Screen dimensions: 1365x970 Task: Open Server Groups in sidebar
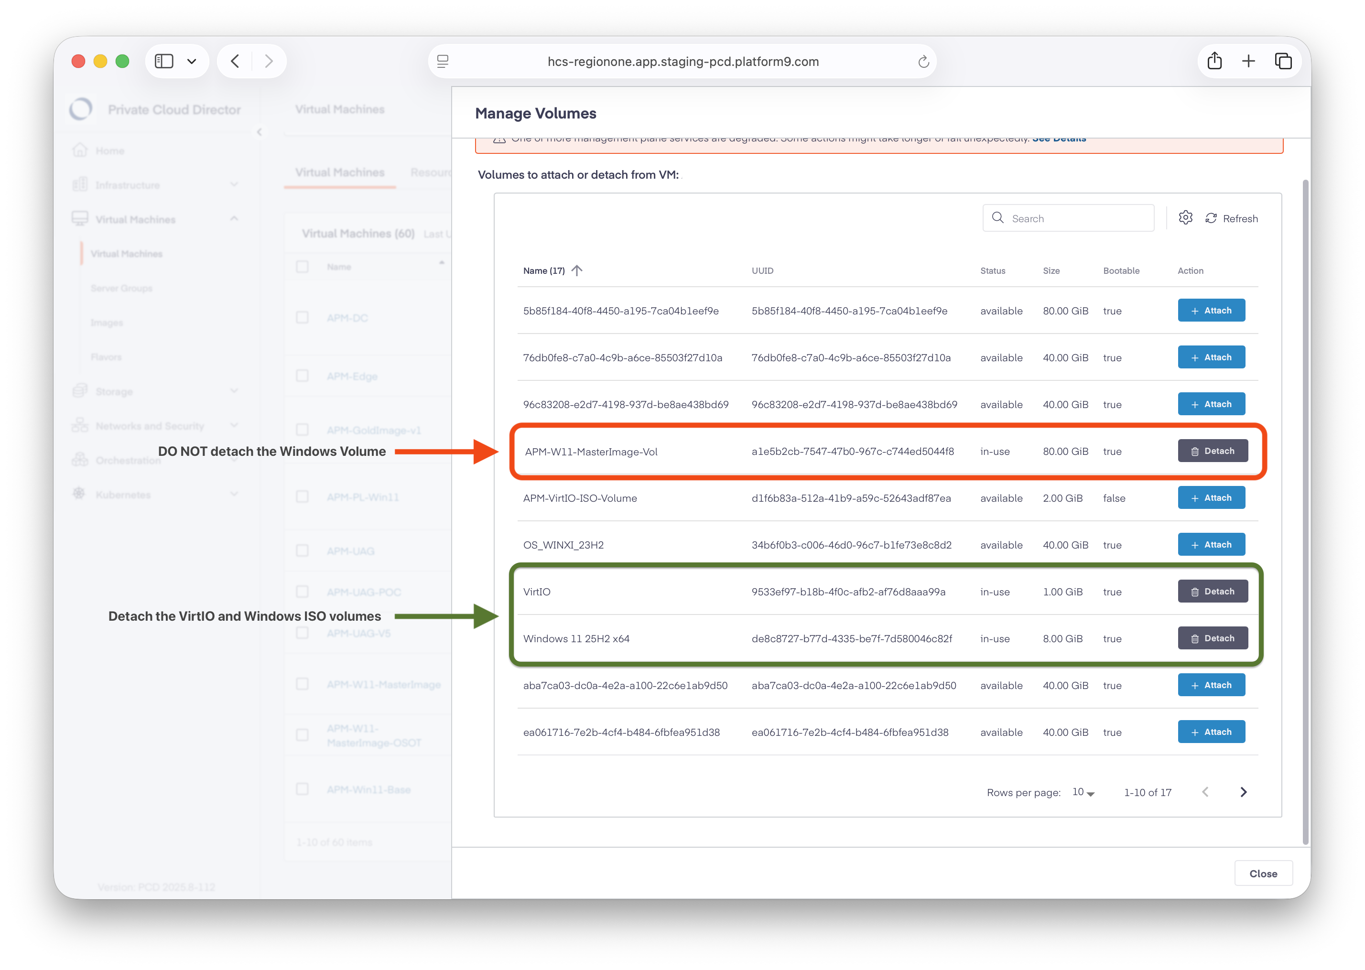coord(122,288)
